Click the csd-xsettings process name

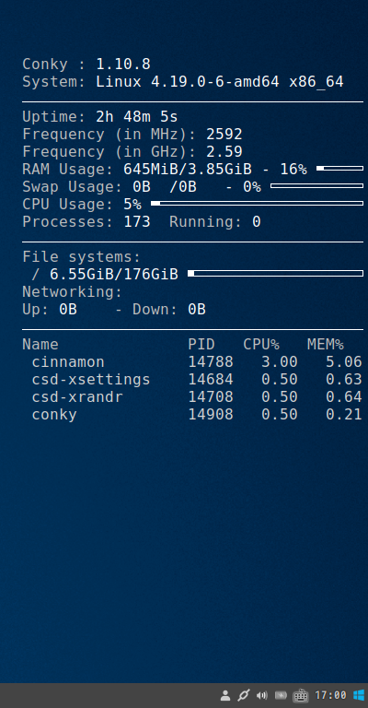91,379
